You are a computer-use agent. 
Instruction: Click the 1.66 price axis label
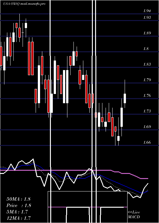[x=147, y=142]
